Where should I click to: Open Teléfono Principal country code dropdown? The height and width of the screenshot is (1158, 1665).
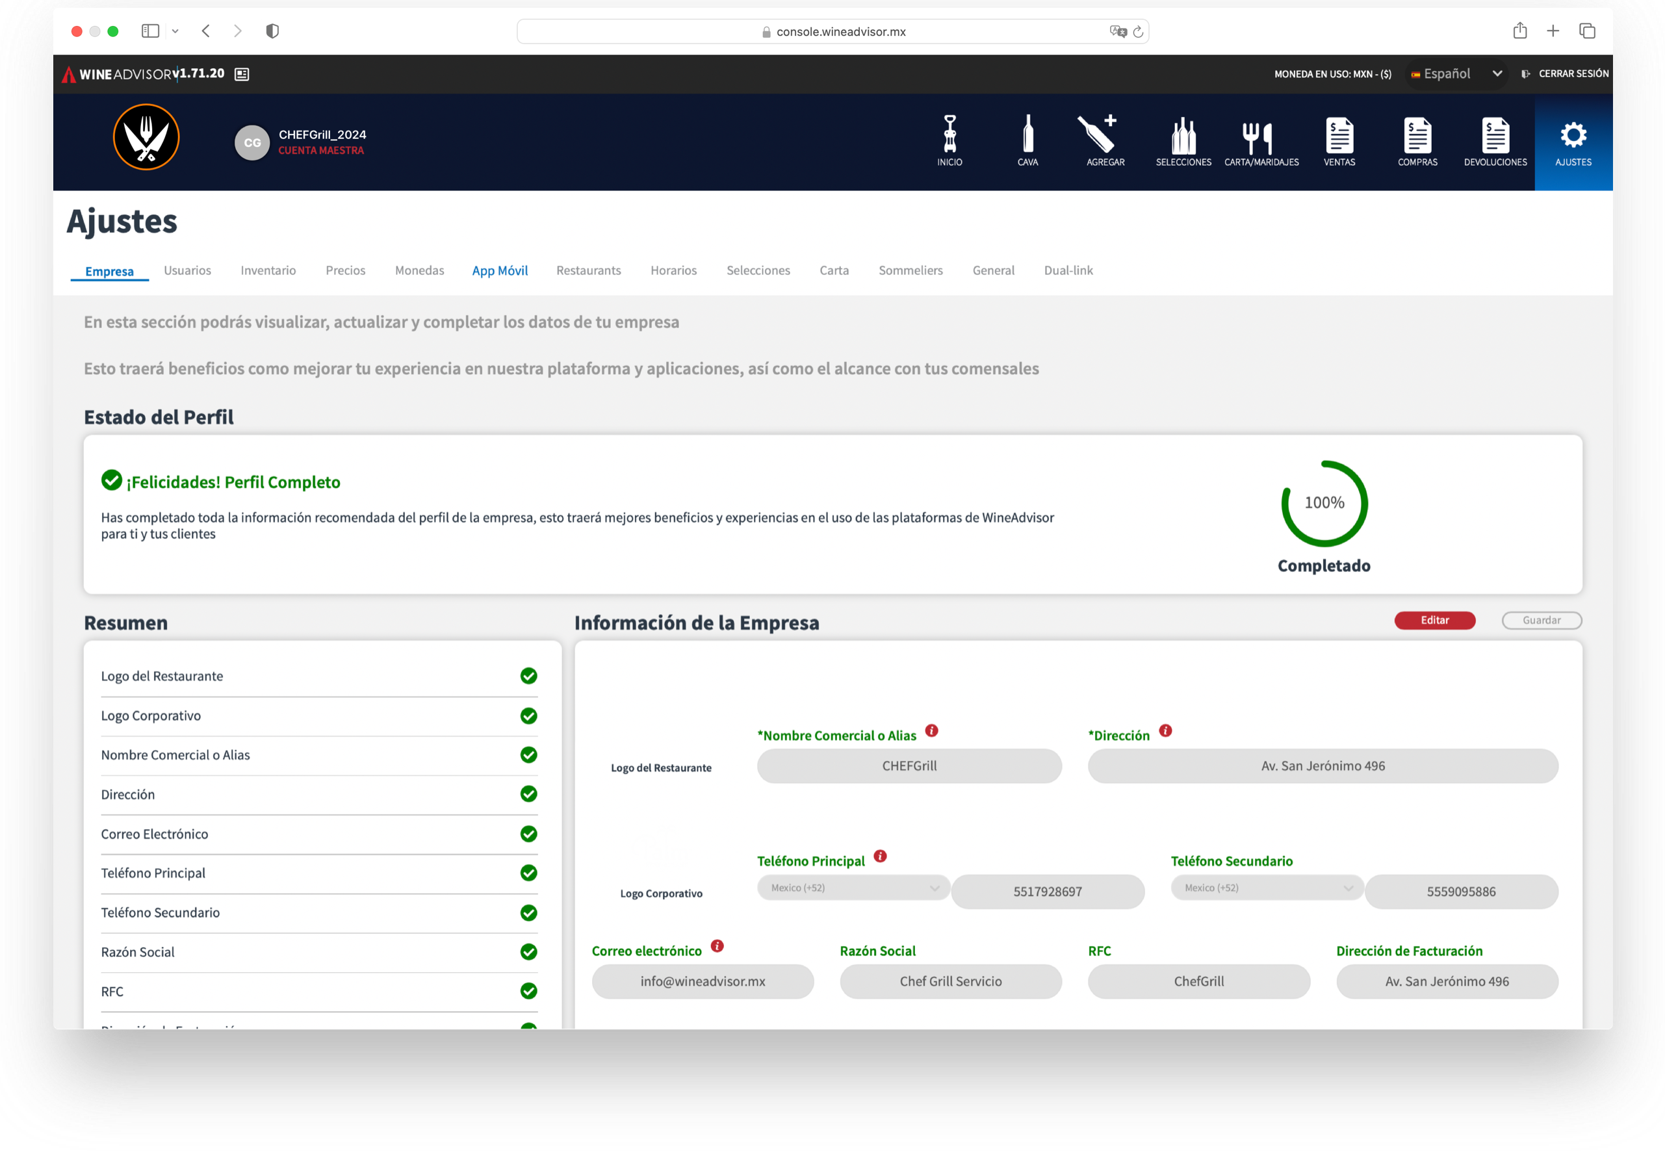tap(853, 888)
